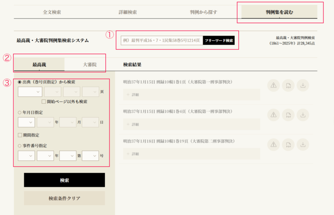Open the PDF icon for the first result

click(288, 85)
